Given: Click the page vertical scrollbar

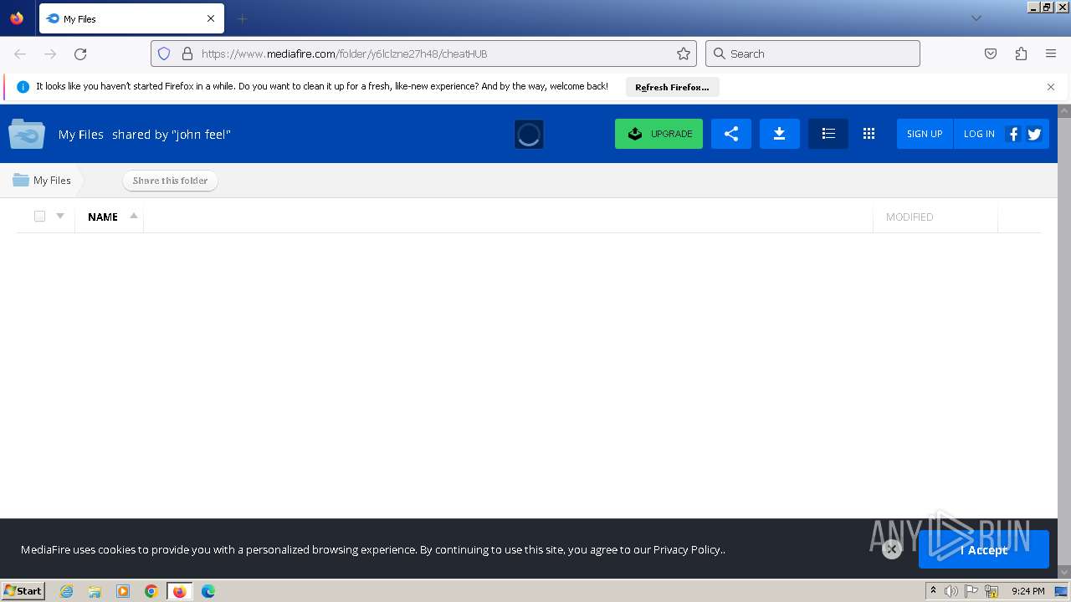Looking at the screenshot, I should click(x=1064, y=341).
